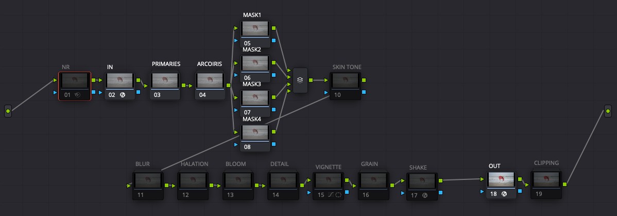Click the blue key output of node 08
The image size is (617, 216).
(273, 144)
